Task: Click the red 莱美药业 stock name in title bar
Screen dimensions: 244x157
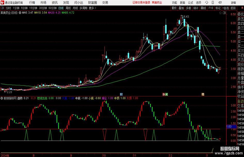Action: [157, 3]
